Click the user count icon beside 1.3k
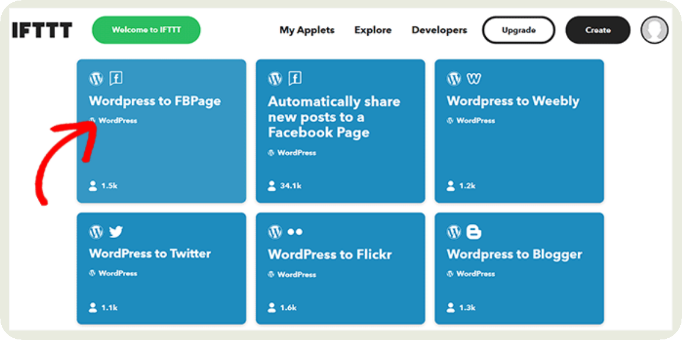Screen dimensions: 682x340 pyautogui.click(x=451, y=308)
